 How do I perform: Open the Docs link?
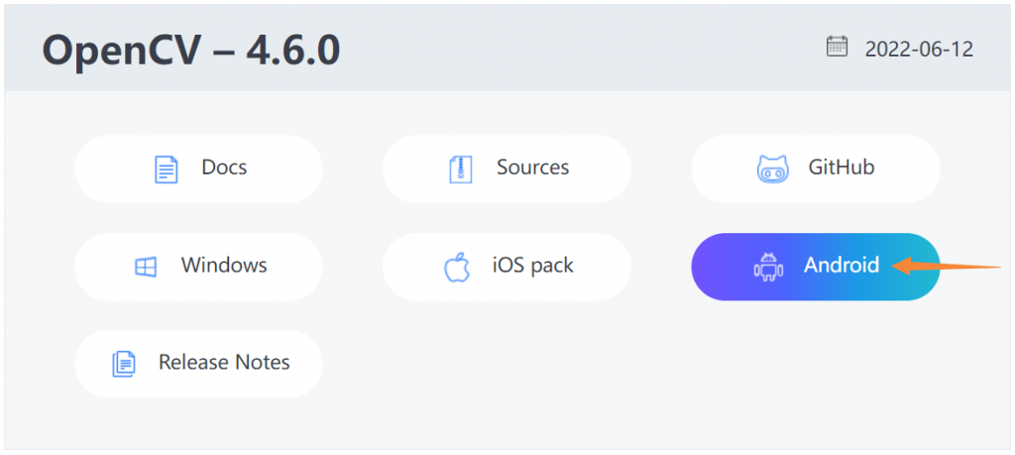tap(198, 169)
